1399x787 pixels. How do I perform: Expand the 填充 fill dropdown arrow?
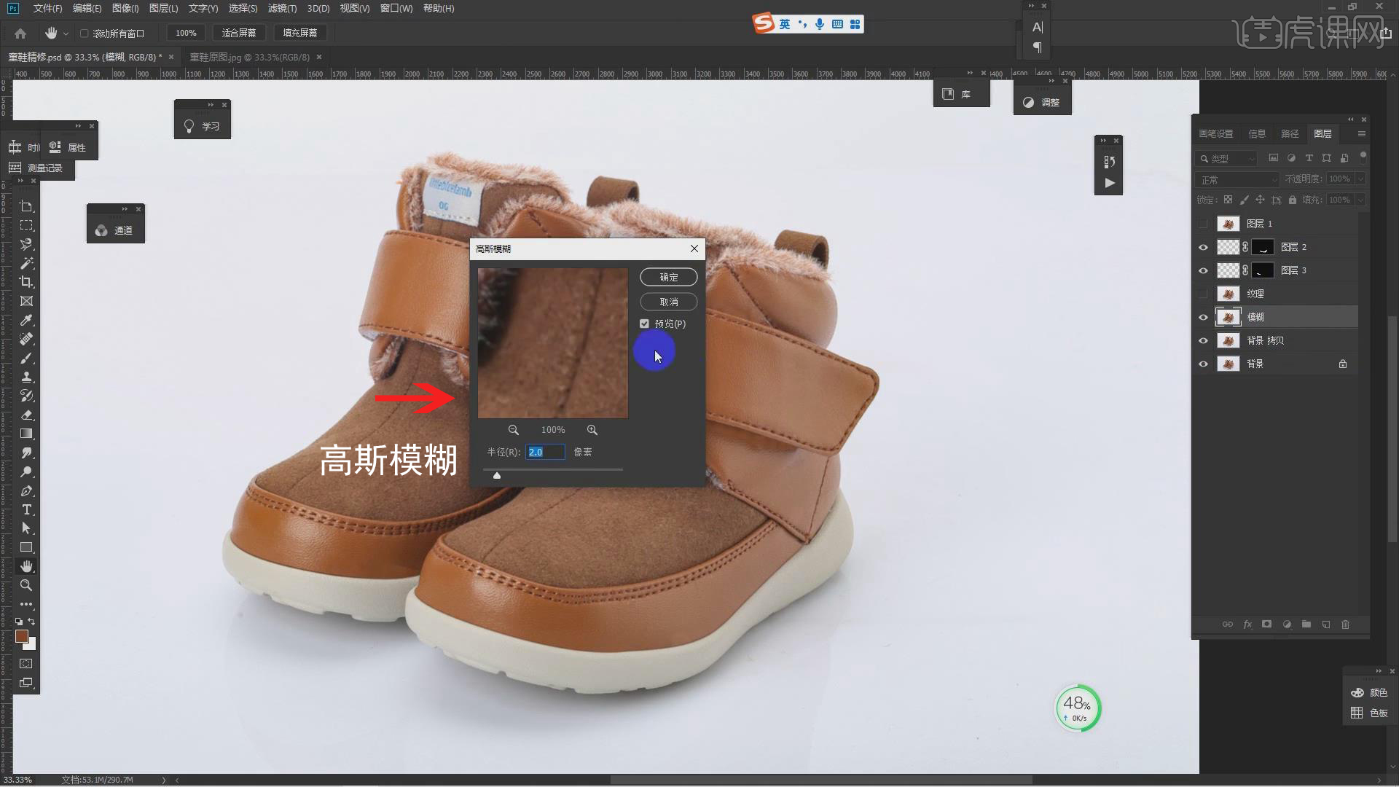coord(1360,200)
